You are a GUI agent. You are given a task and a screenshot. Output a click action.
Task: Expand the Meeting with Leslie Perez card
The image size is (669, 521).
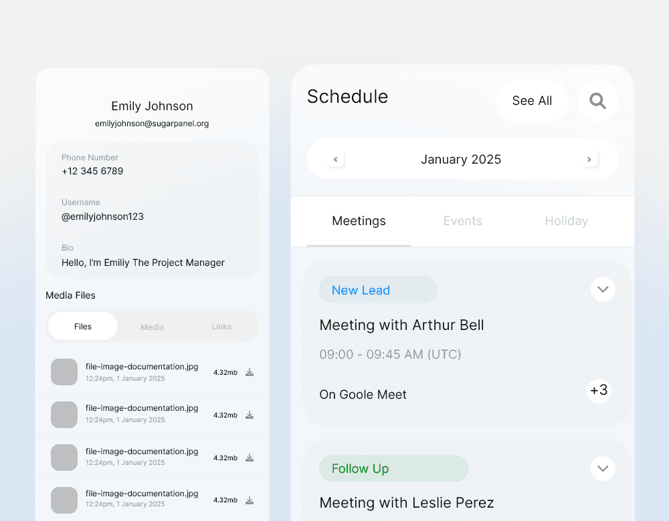(x=603, y=469)
